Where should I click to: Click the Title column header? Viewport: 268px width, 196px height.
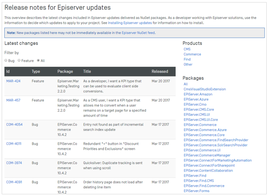point(87,71)
